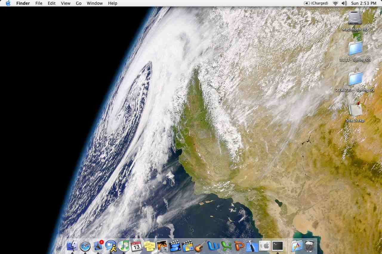Open the File menu
The height and width of the screenshot is (254, 382).
[x=39, y=3]
